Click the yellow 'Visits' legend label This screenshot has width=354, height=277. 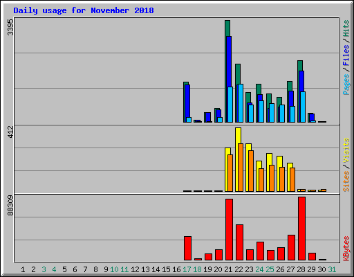coord(346,151)
